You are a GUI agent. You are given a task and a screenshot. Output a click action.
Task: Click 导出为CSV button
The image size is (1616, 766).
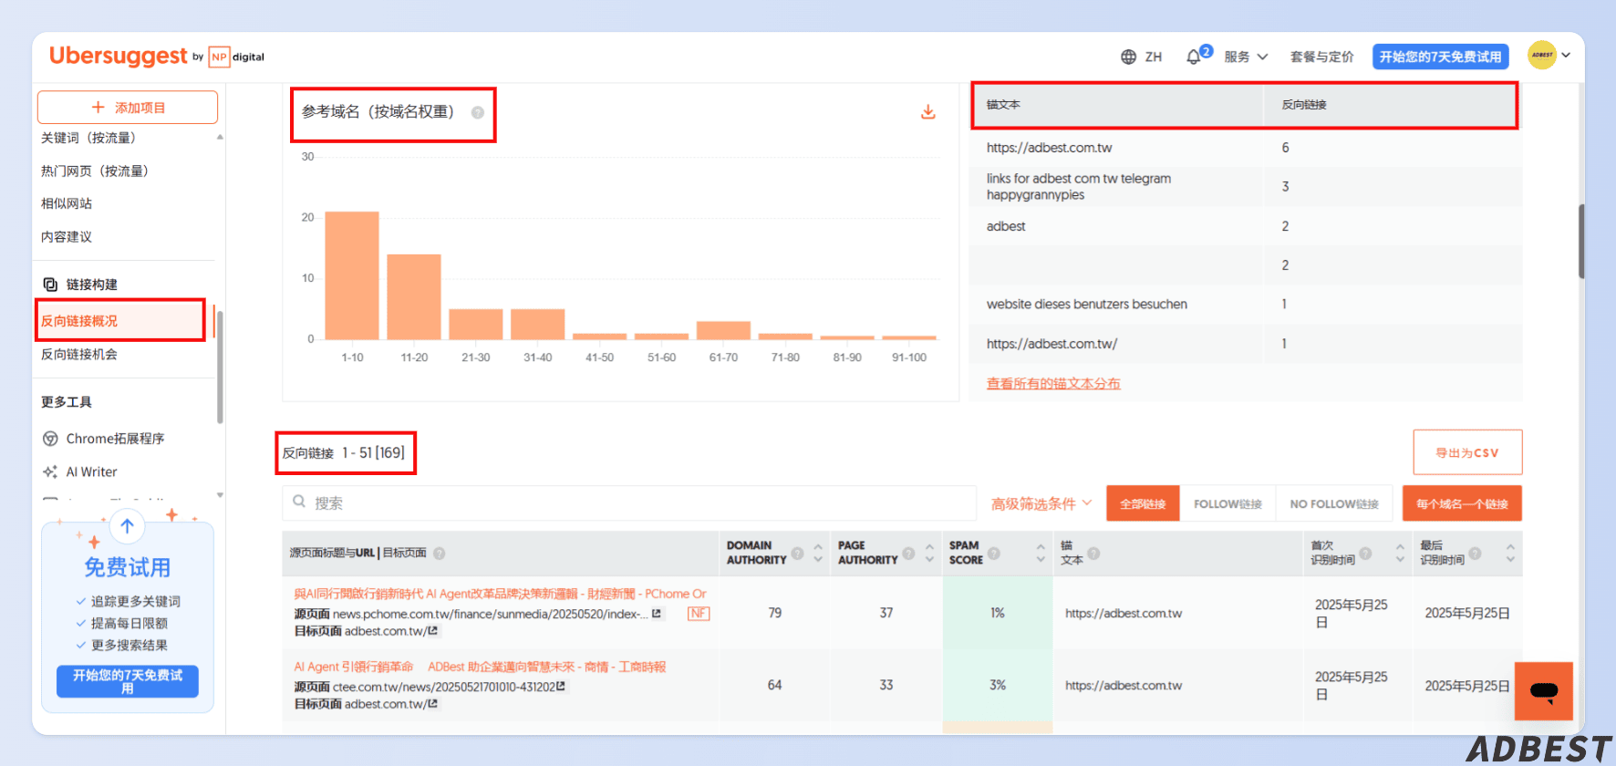pyautogui.click(x=1467, y=452)
